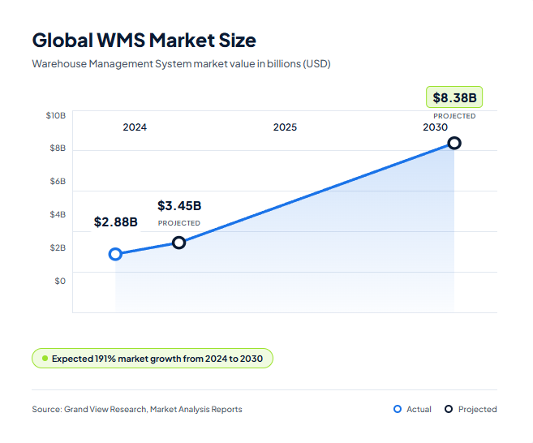Image resolution: width=533 pixels, height=443 pixels.
Task: Click the $3.45B value label
Action: (179, 206)
